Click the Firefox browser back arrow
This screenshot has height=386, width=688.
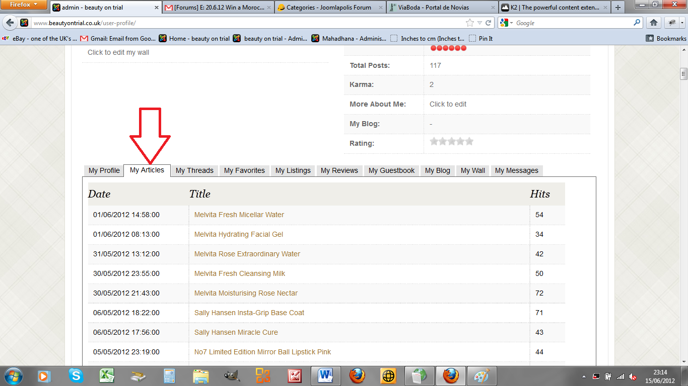pyautogui.click(x=10, y=23)
